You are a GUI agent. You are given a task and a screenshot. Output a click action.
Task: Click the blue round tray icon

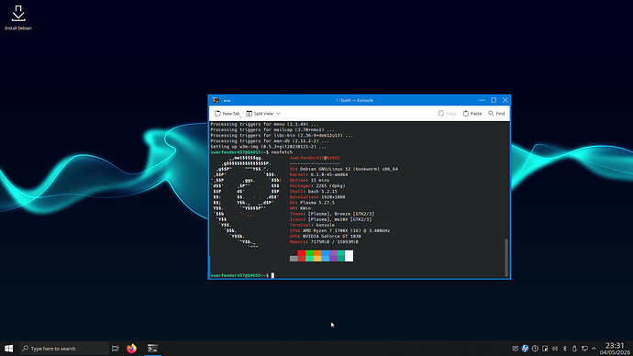(525, 349)
